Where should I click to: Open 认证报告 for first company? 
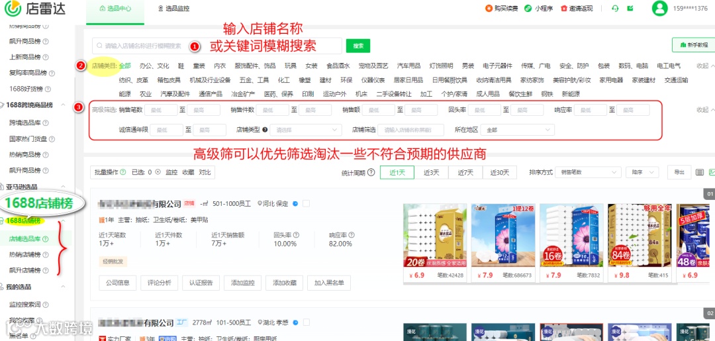(201, 283)
